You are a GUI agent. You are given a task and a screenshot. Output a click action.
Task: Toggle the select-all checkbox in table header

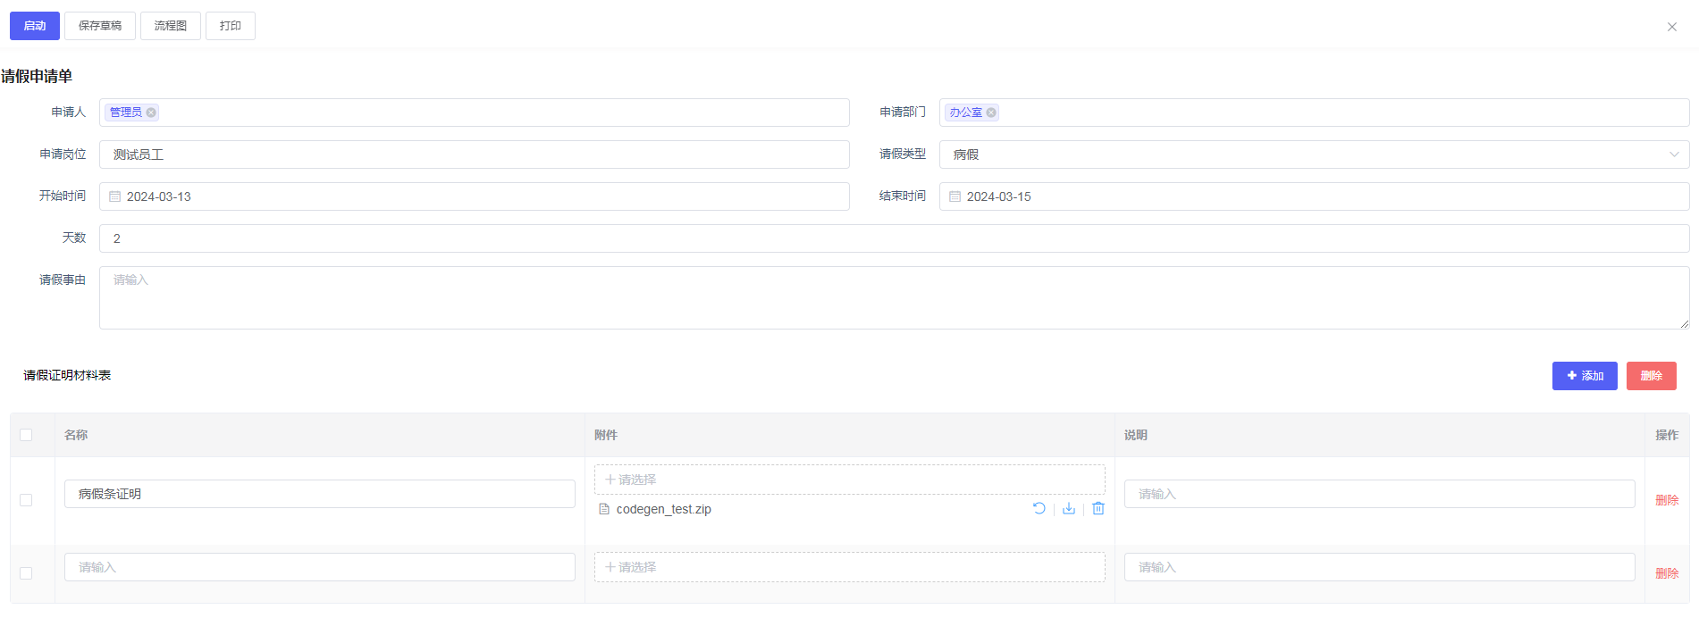pos(26,435)
